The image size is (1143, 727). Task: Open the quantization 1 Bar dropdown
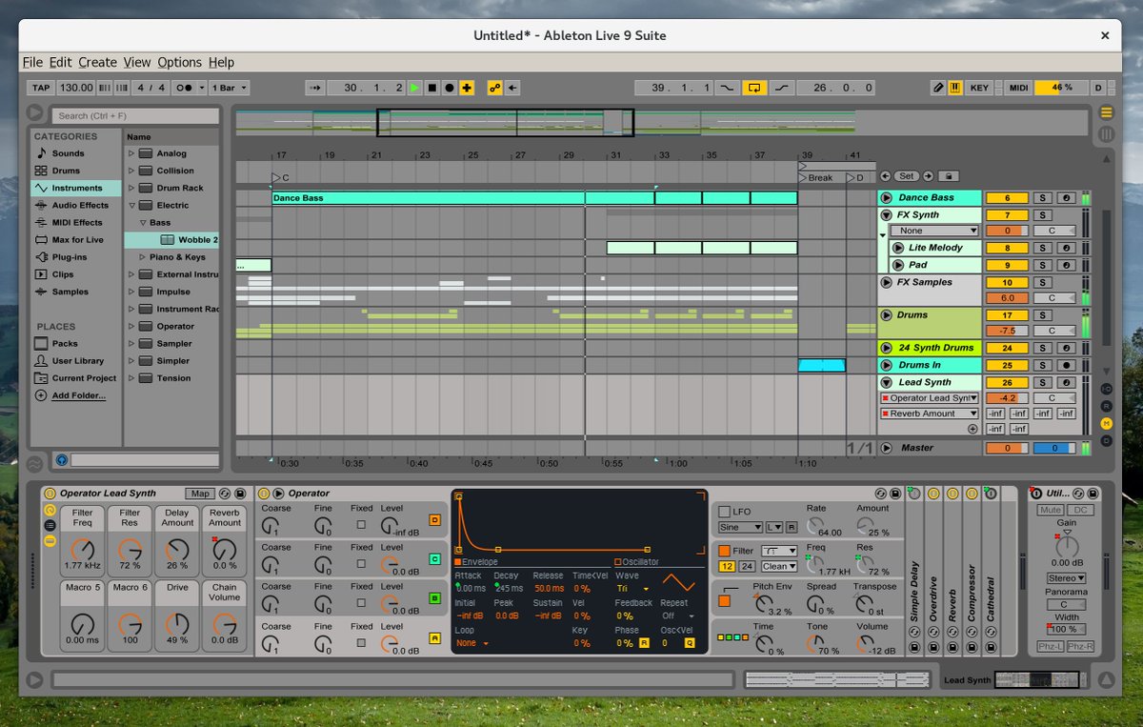pos(229,88)
